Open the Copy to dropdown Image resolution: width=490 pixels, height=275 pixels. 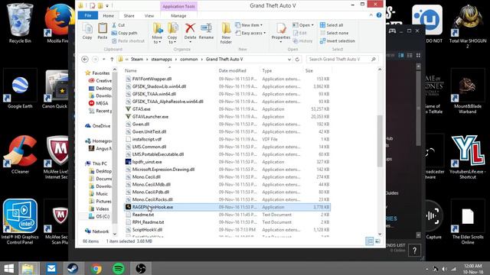click(172, 33)
